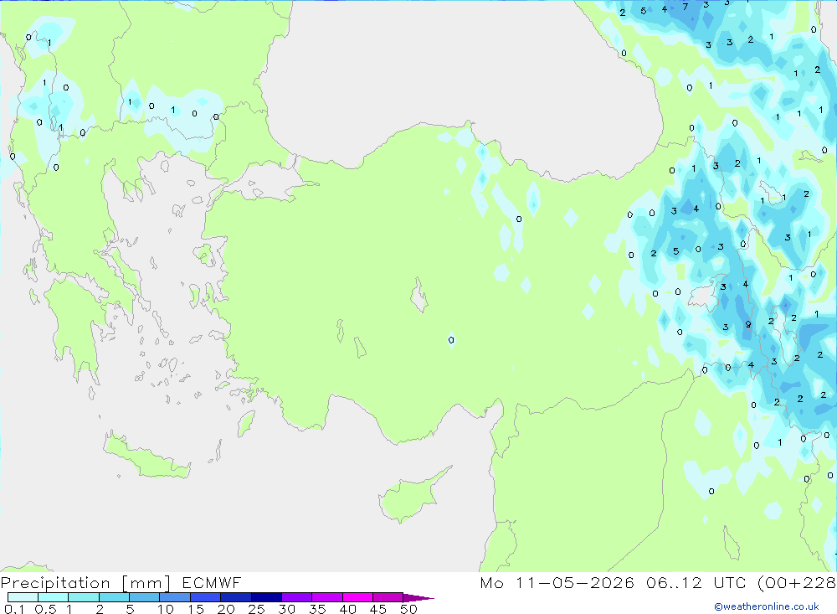This screenshot has width=837, height=614.
Task: Click the 'ECMWF' model label
Action: click(212, 582)
